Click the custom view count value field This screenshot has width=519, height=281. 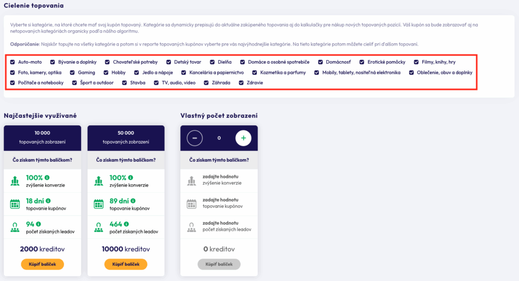point(219,137)
